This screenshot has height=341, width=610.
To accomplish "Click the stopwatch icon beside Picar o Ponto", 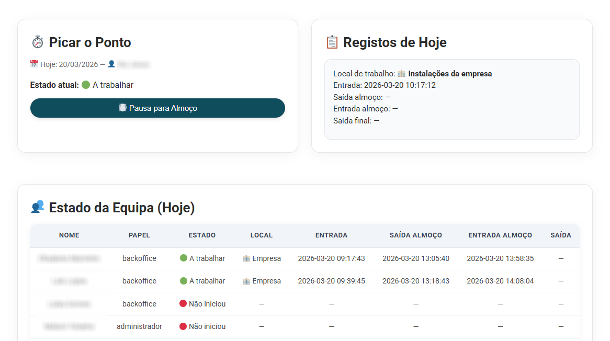I will [x=38, y=42].
